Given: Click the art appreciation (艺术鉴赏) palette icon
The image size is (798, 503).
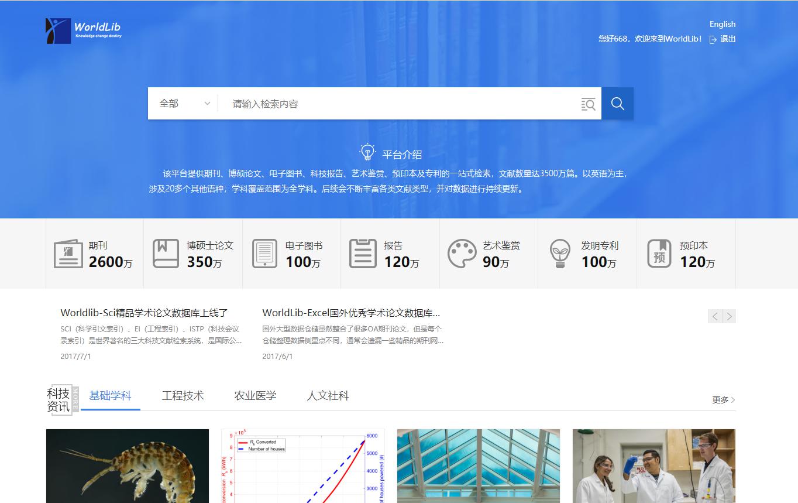Looking at the screenshot, I should [462, 254].
